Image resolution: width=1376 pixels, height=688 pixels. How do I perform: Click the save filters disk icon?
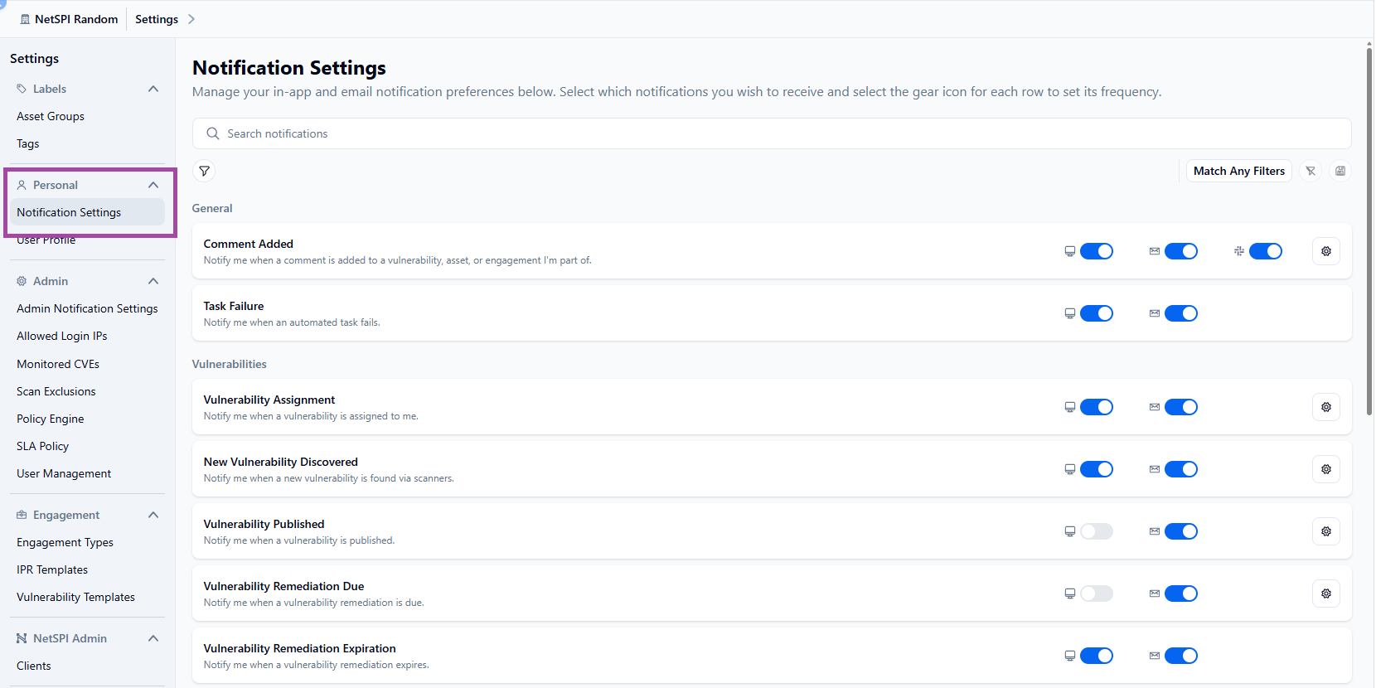point(1340,171)
